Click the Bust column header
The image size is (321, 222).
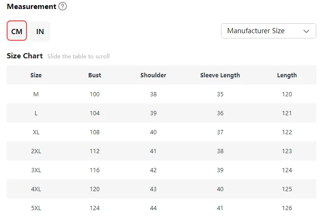[95, 75]
